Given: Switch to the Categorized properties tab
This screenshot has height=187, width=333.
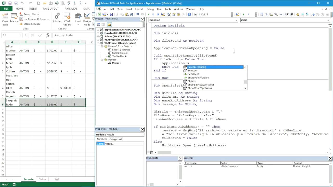Looking at the screenshot, I should click(x=116, y=139).
